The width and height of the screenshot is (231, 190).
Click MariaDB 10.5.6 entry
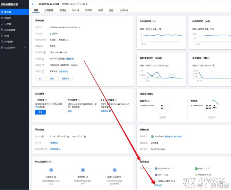click(203, 175)
